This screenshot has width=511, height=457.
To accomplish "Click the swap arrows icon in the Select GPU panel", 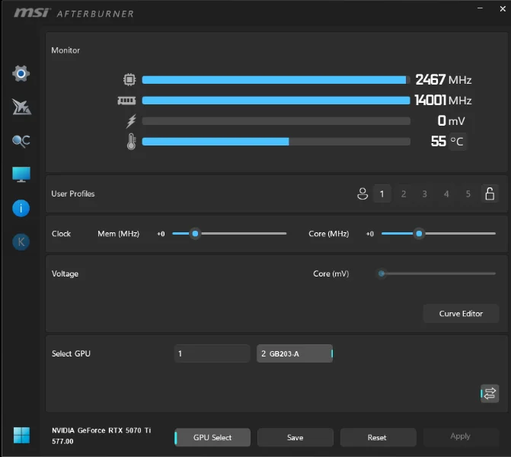I will [490, 393].
